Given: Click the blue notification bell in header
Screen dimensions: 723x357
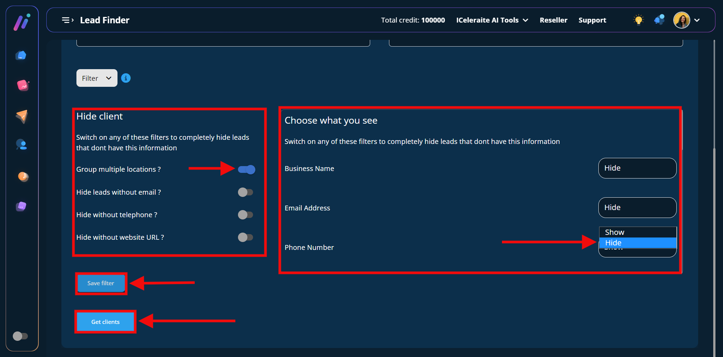Looking at the screenshot, I should (659, 20).
